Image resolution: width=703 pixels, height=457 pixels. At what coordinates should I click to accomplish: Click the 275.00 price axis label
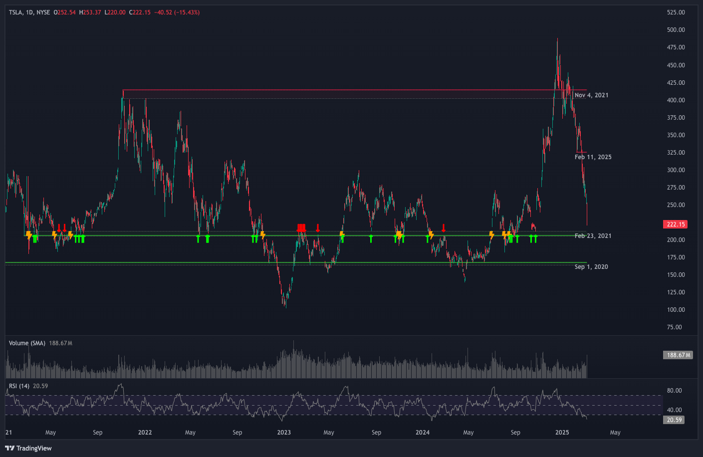(x=676, y=188)
